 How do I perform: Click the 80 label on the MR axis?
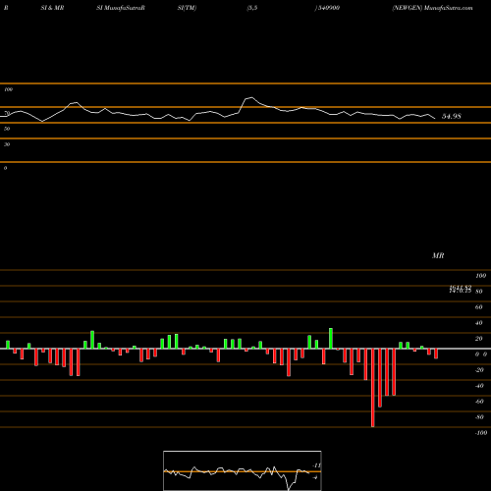tap(479, 292)
